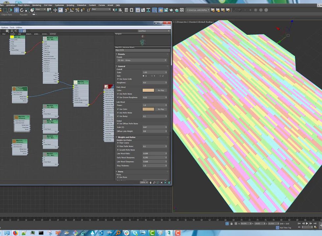
Task: Click the Early Wood No Map button
Action: click(x=161, y=90)
